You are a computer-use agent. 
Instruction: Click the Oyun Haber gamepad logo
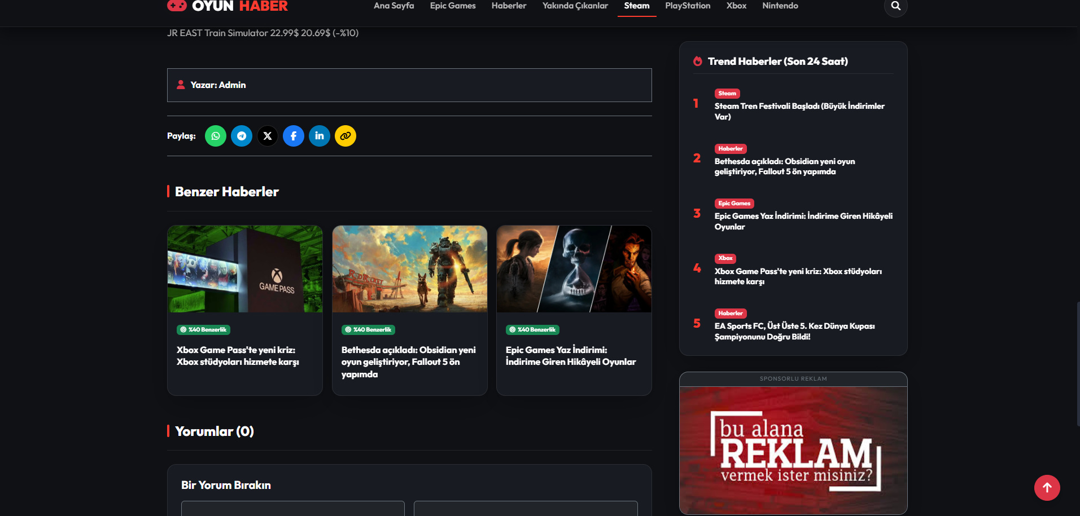point(177,6)
